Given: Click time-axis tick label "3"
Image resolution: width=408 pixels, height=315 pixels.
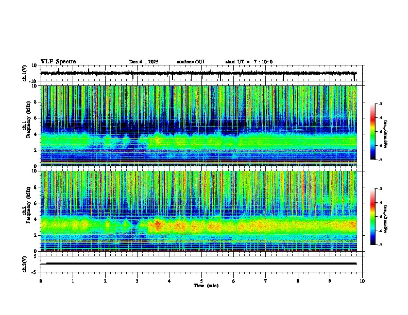Looking at the screenshot, I should coord(137,281).
